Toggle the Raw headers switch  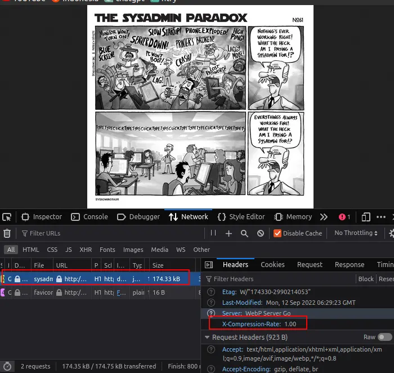click(x=384, y=337)
